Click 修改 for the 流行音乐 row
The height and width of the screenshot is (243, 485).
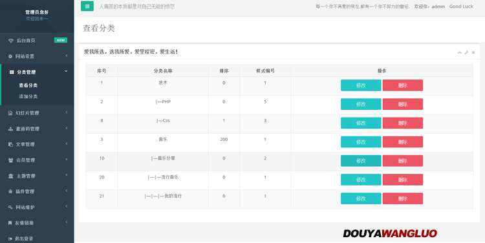pos(361,180)
